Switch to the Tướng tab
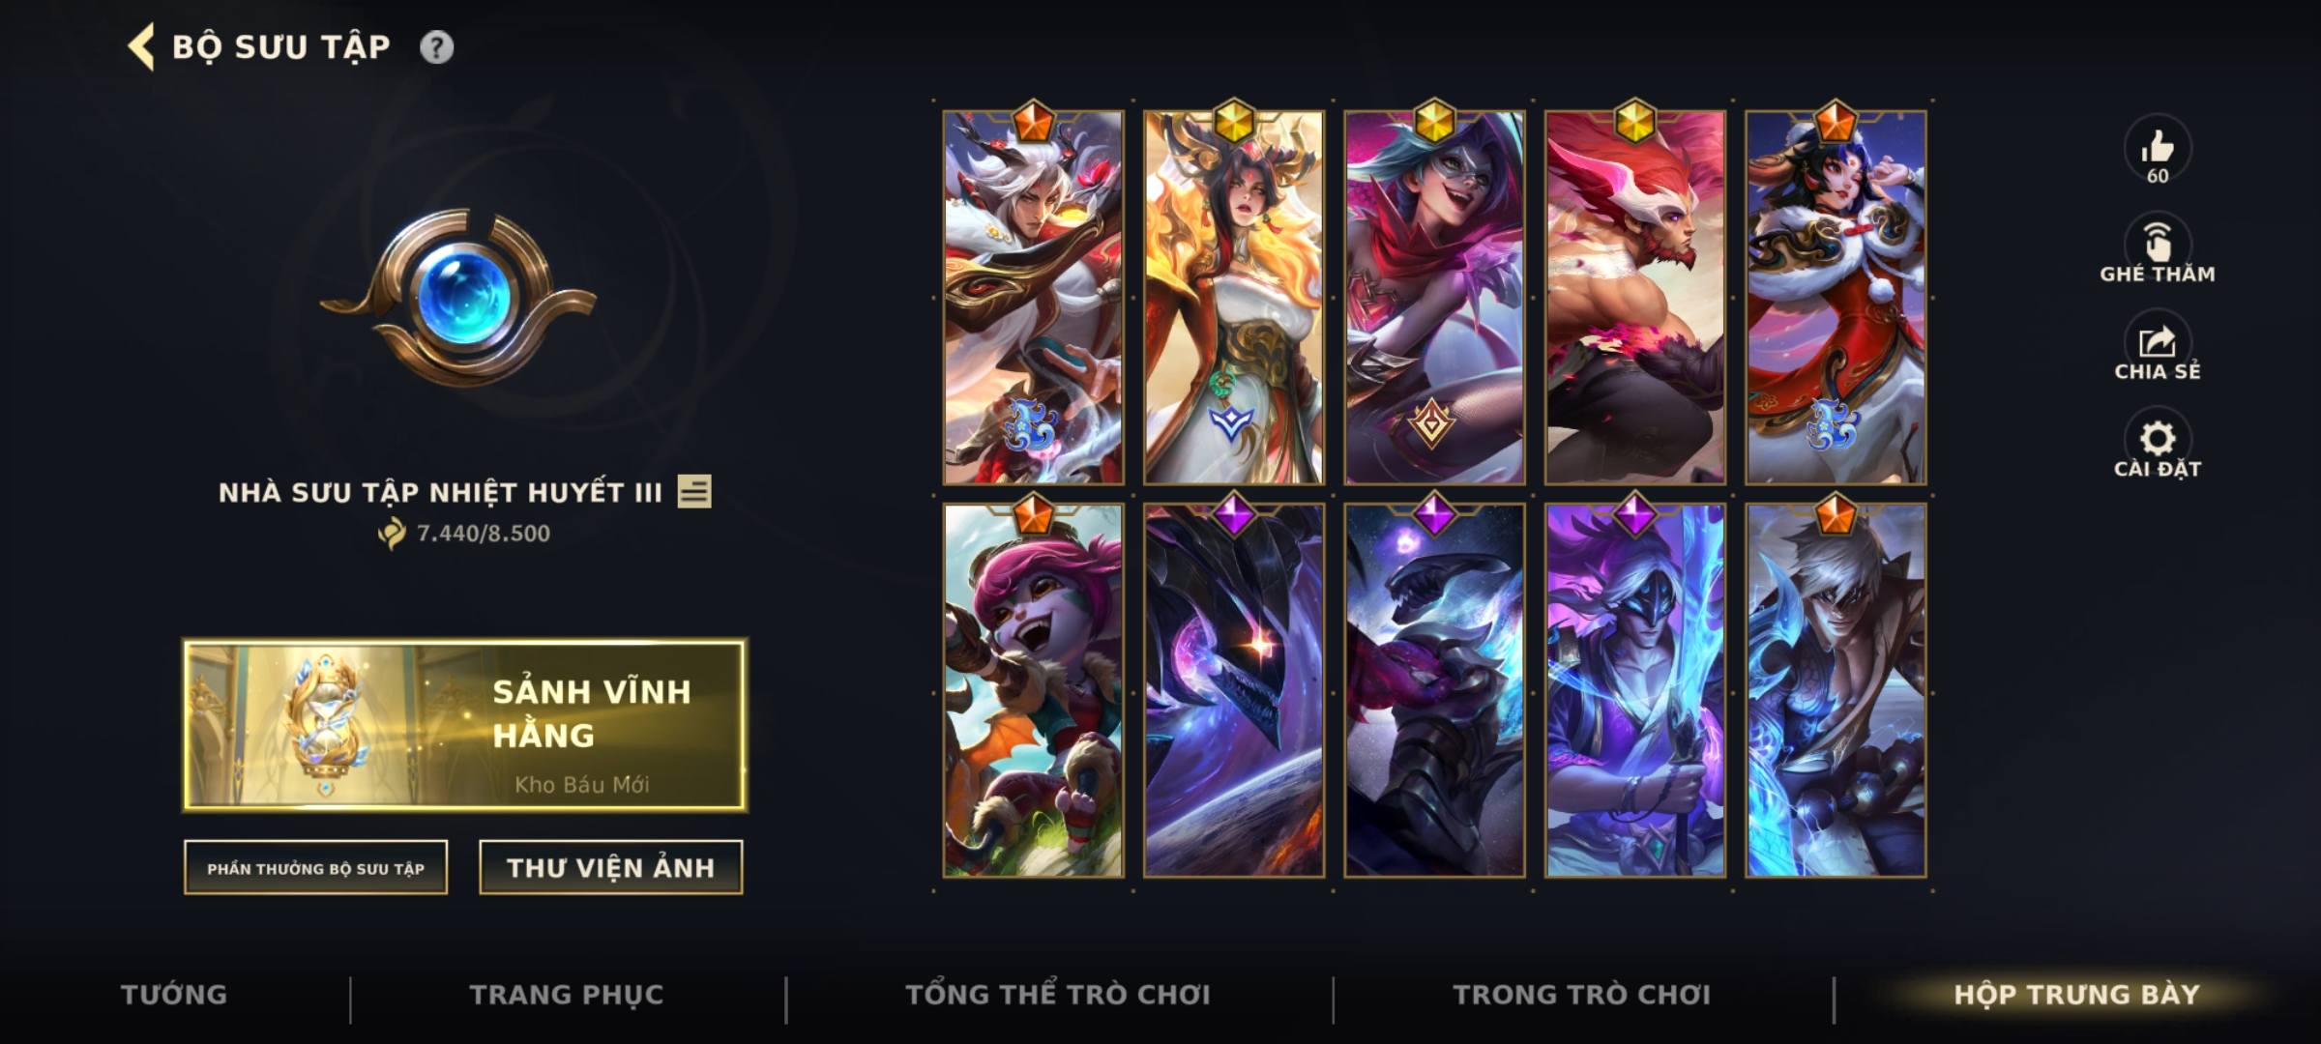 pyautogui.click(x=174, y=995)
